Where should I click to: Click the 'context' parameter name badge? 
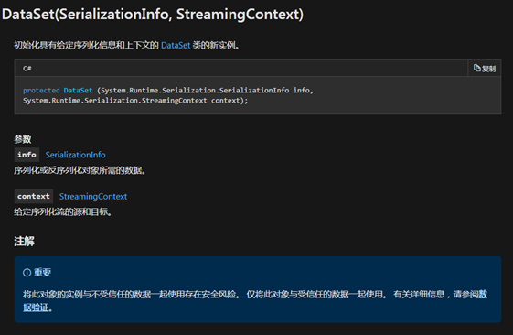(x=34, y=196)
